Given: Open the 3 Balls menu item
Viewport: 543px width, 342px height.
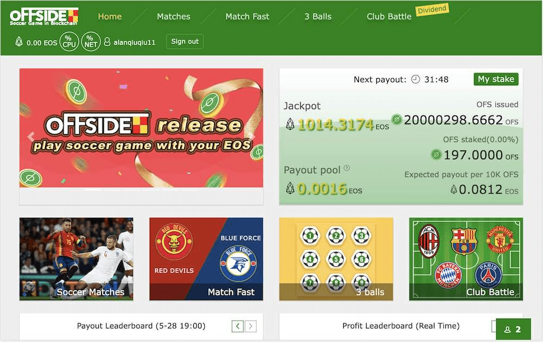Looking at the screenshot, I should click(318, 16).
